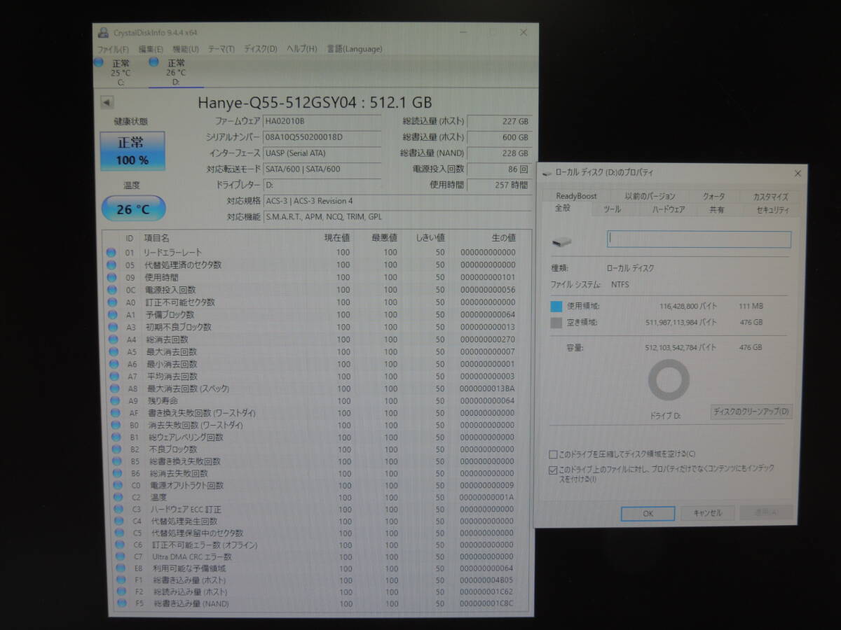Image resolution: width=841 pixels, height=630 pixels.
Task: Click the blue status dot next to リードエラーレート
Action: tap(111, 252)
